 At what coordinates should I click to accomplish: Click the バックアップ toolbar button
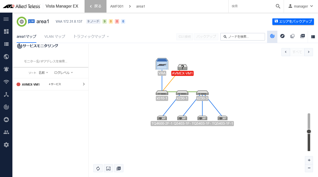pos(206,37)
